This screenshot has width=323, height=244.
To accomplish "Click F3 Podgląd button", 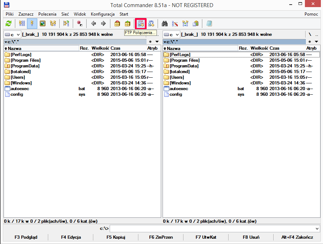I will (26, 237).
